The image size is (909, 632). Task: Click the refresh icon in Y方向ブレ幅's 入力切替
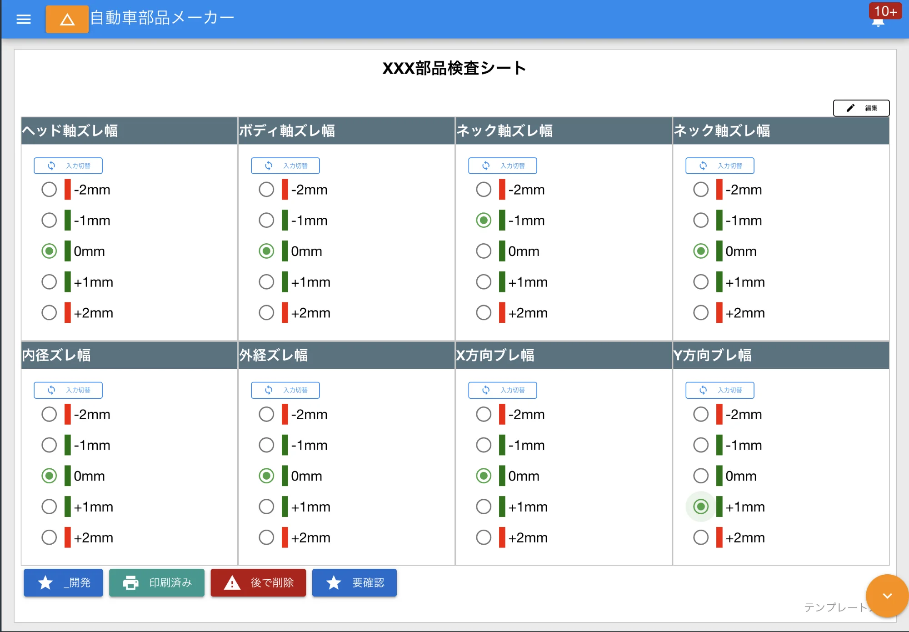[x=704, y=390]
